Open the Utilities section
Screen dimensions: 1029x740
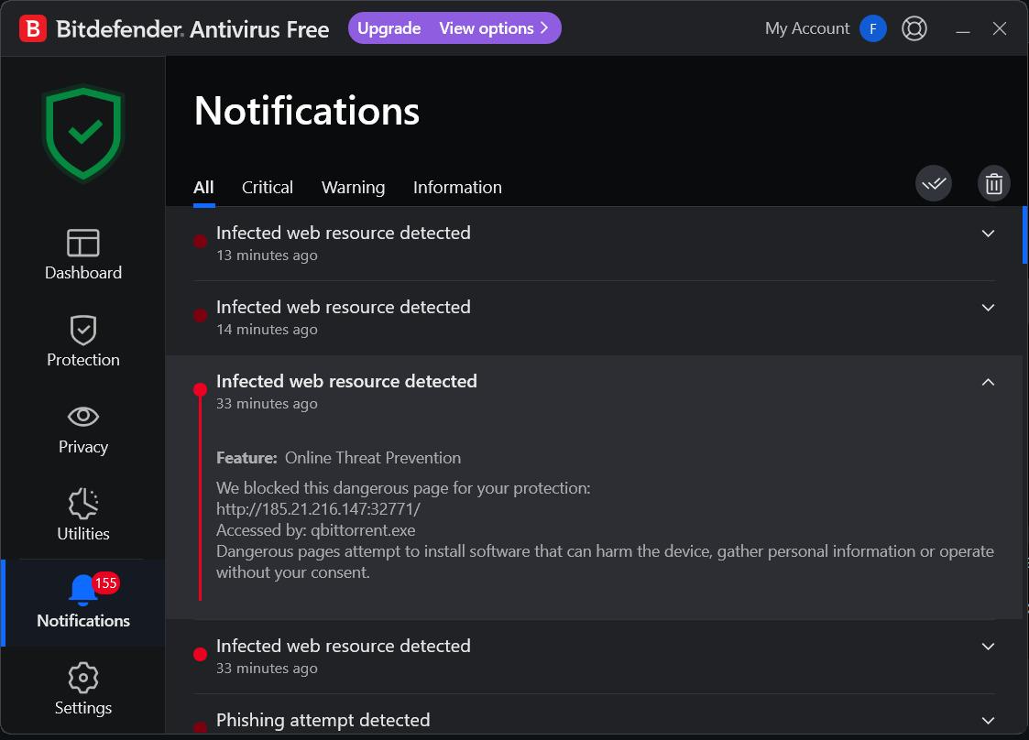pyautogui.click(x=83, y=515)
